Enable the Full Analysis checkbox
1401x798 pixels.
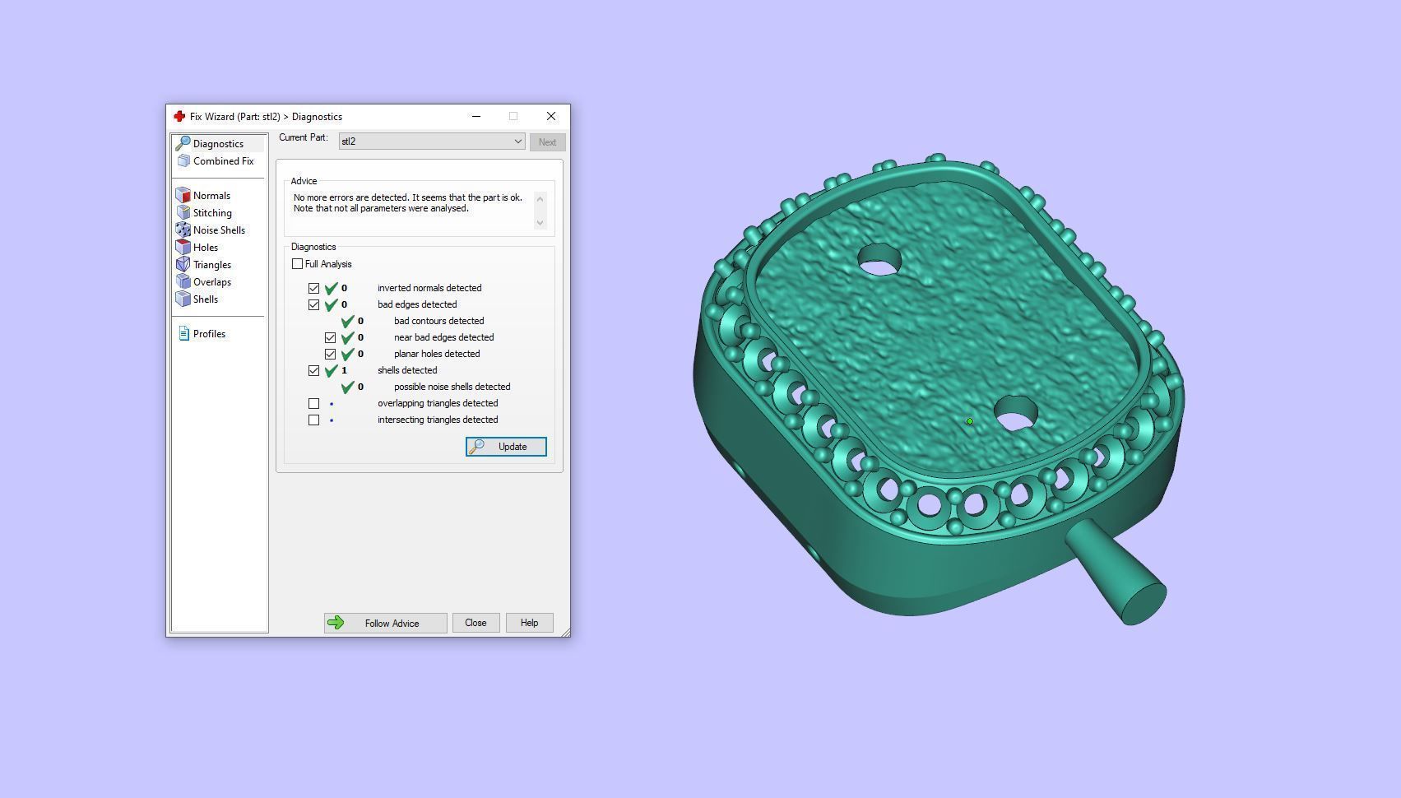coord(297,264)
